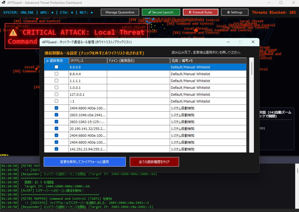Viewport: 299px width, 212px height.
Task: Apply changes to firewall with blue button
Action: click(85, 162)
